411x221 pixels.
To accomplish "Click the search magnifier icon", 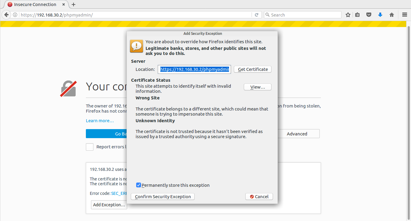I will pos(267,15).
